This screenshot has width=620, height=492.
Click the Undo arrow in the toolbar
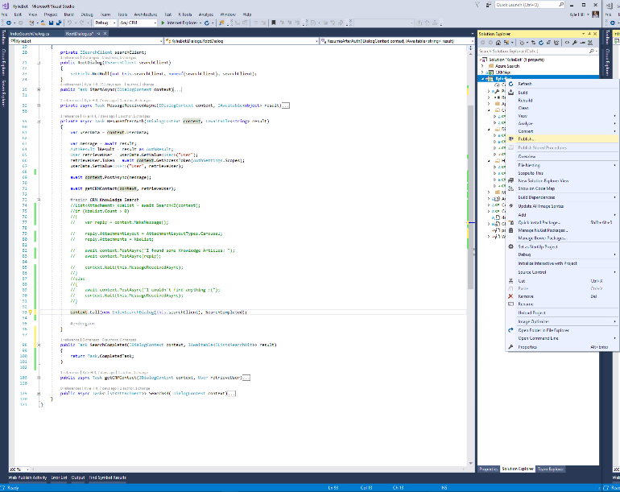pyautogui.click(x=70, y=23)
